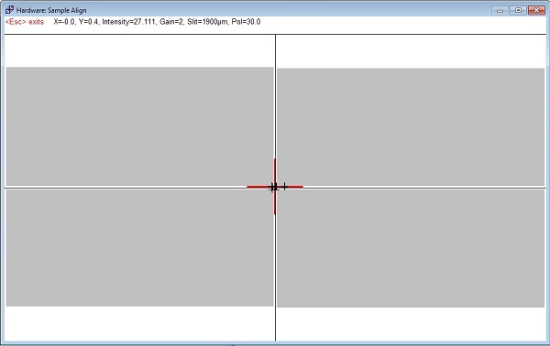Maximize the Sample Align window
This screenshot has height=346, width=550.
(x=518, y=10)
